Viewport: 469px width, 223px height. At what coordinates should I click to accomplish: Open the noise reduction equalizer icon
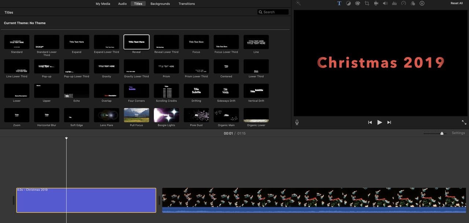394,3
